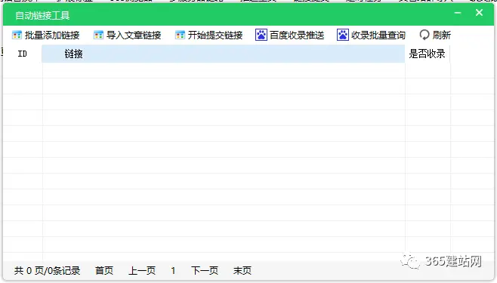Screen dimensions: 497x283
Task: Click the 是否收录 column header
Action: point(427,54)
